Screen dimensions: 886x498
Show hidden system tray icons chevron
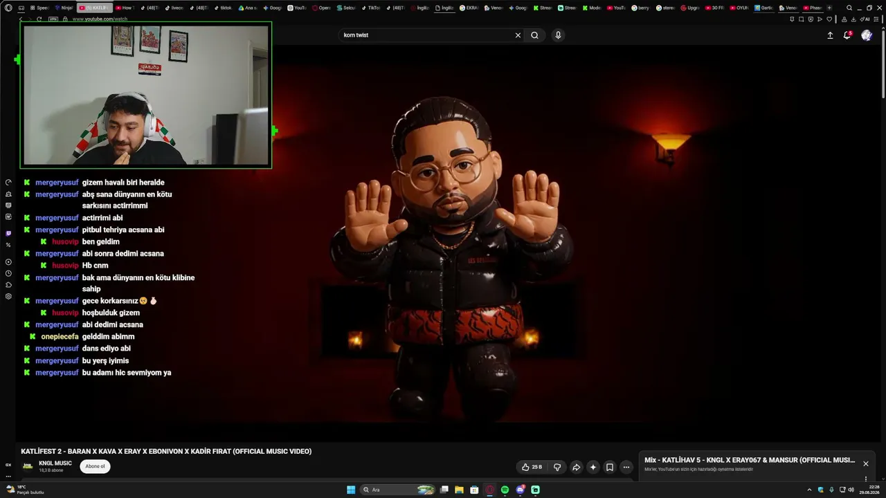[x=809, y=490]
